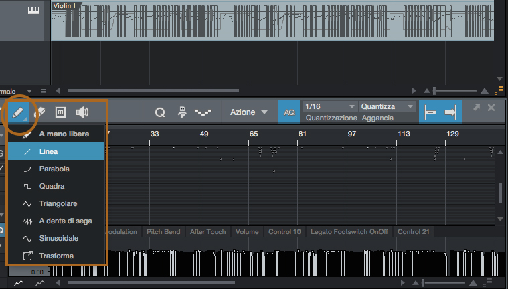508x289 pixels.
Task: Toggle the blue snap-line button beside Autoscroll
Action: pyautogui.click(x=430, y=112)
